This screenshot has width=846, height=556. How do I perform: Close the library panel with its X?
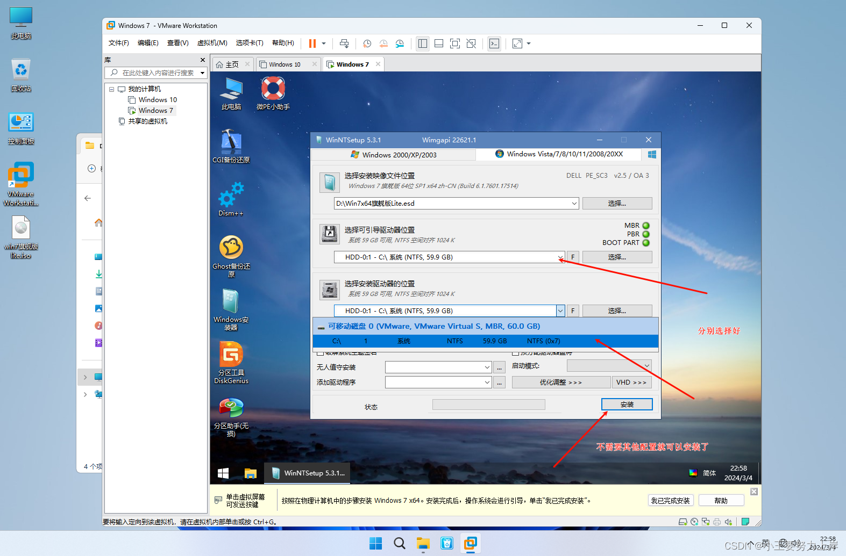202,60
